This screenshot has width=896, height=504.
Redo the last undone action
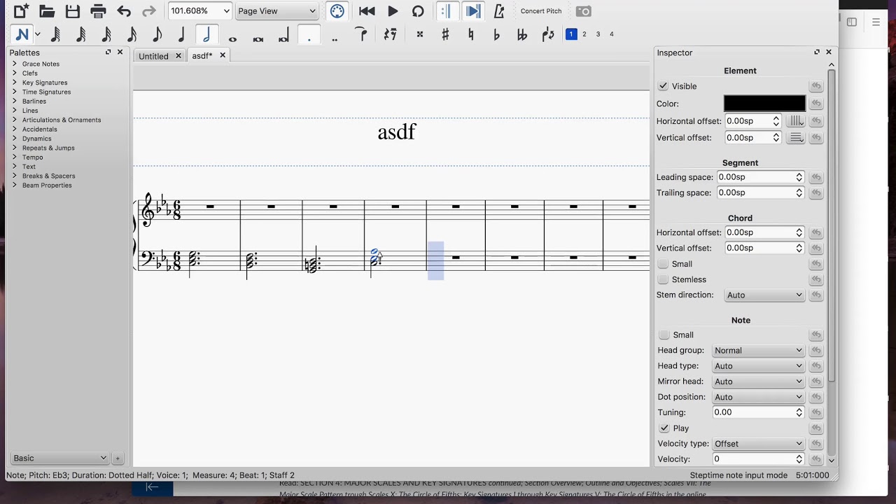coord(149,11)
